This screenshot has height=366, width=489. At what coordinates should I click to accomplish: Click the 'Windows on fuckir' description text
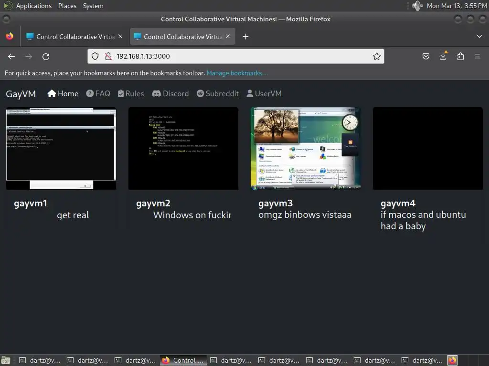(192, 215)
